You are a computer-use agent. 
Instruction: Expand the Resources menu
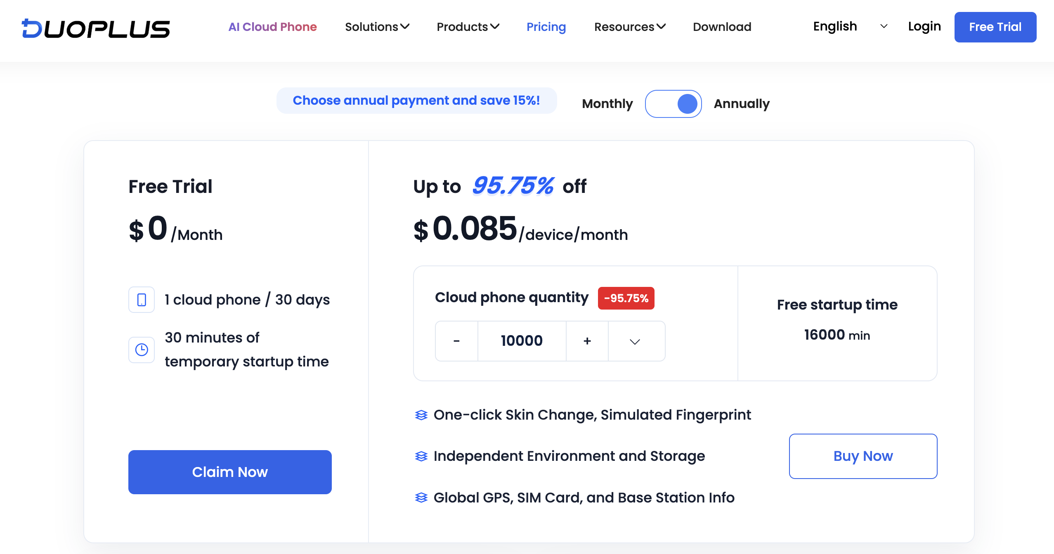[630, 27]
